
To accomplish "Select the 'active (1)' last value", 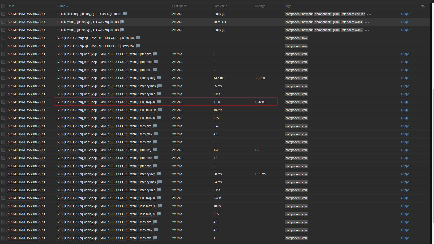I will click(220, 22).
